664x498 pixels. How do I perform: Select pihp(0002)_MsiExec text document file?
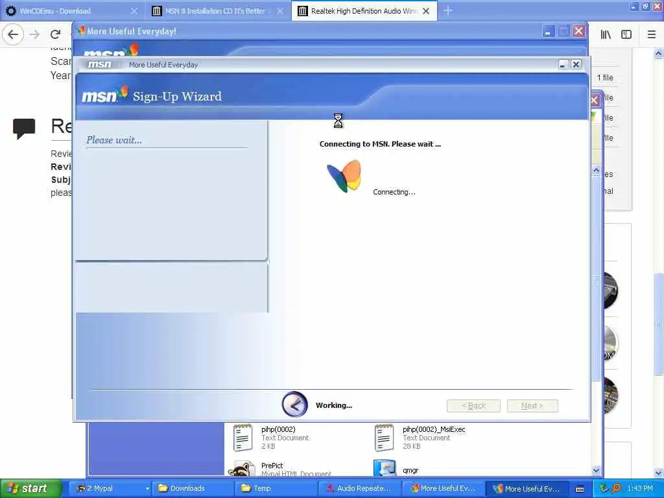pos(420,438)
